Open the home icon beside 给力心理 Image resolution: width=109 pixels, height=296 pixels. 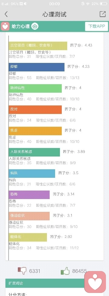tap(35, 26)
